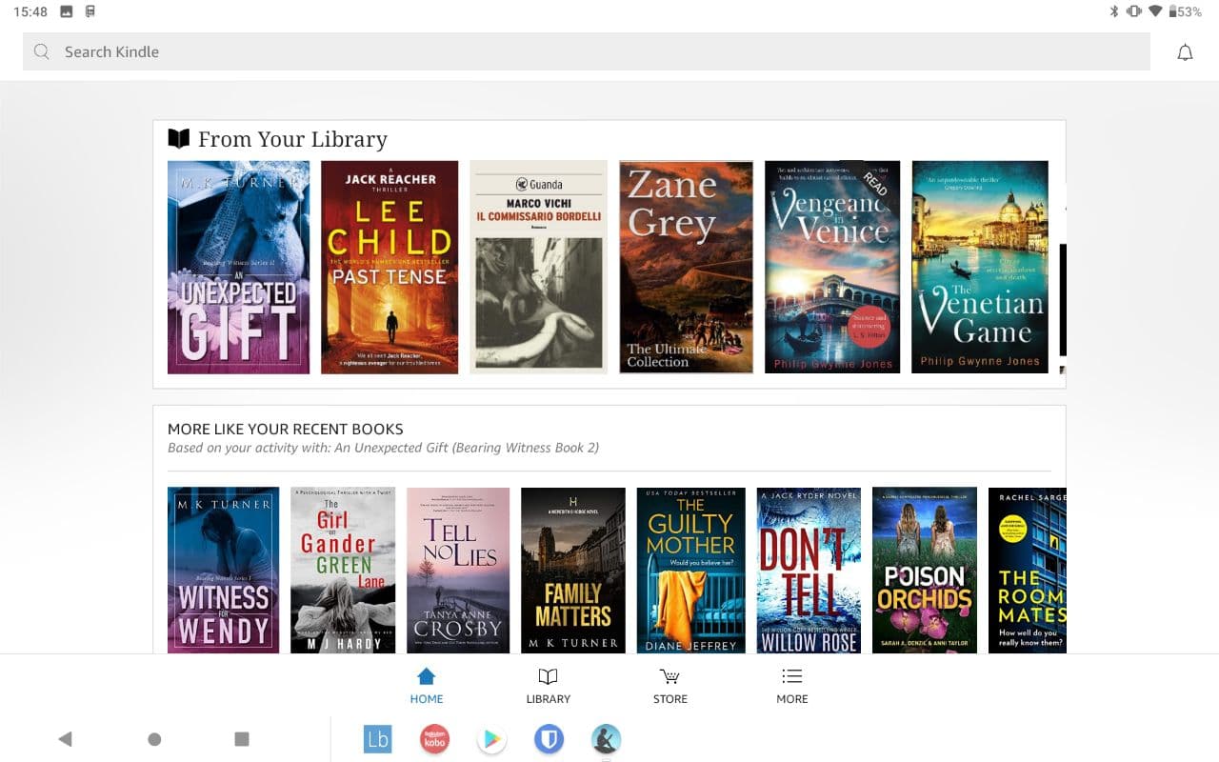The width and height of the screenshot is (1219, 762).
Task: Open the recent apps square button
Action: 242,739
